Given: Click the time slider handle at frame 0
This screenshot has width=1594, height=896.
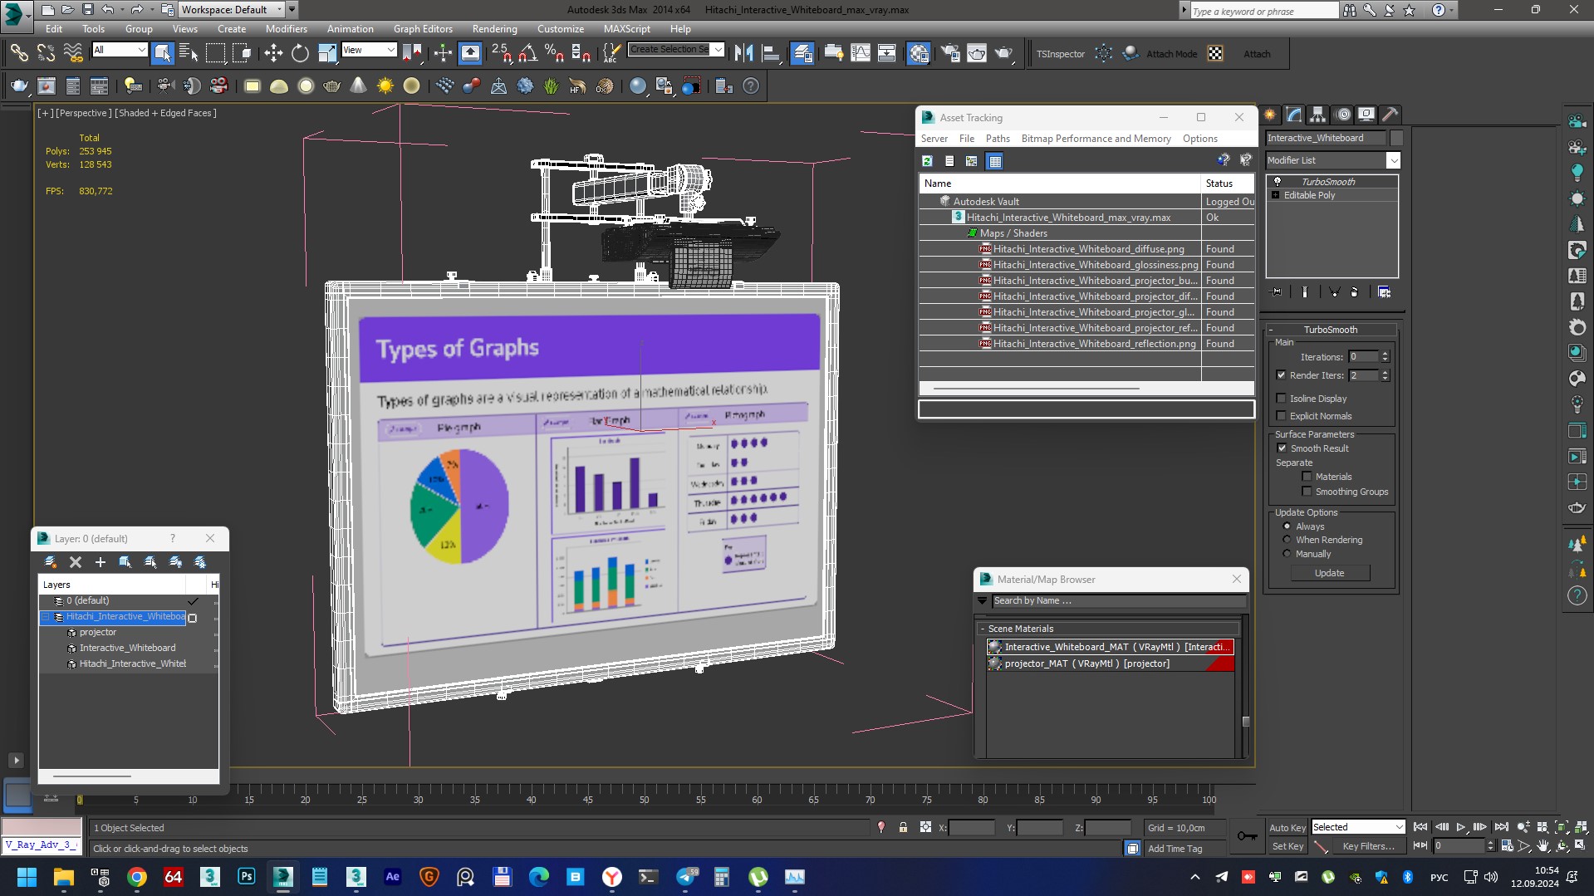Looking at the screenshot, I should click(x=80, y=800).
